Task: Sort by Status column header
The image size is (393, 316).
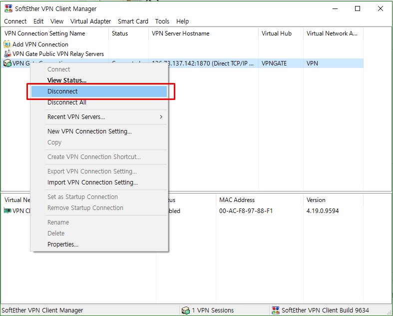Action: (x=128, y=33)
